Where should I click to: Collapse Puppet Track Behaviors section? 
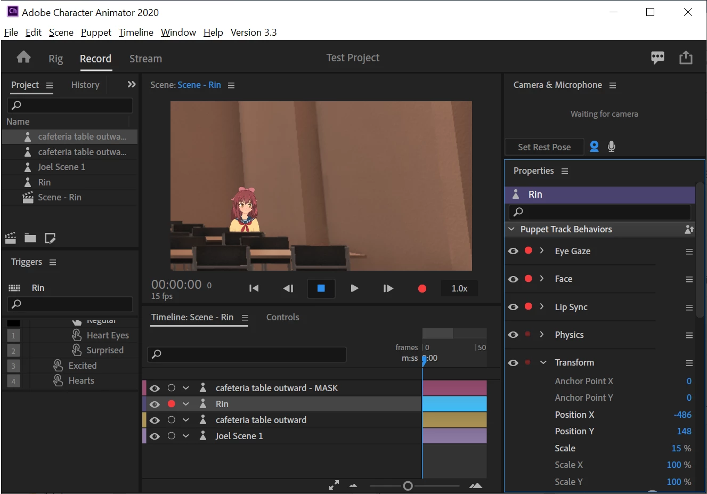pyautogui.click(x=511, y=229)
